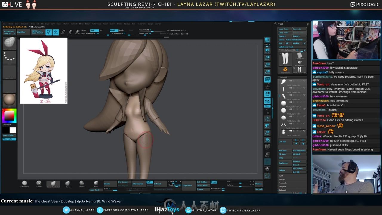Expand the Split subpalette

coord(281,176)
